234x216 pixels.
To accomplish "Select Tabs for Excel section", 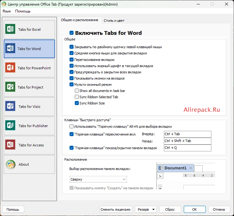I will point(29,30).
